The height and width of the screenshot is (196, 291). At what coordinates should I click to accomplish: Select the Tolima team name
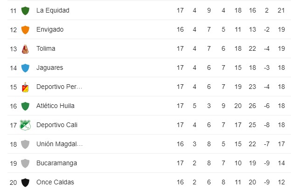point(46,48)
